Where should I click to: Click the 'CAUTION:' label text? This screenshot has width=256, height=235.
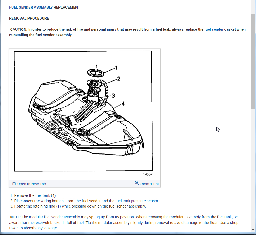(19, 29)
